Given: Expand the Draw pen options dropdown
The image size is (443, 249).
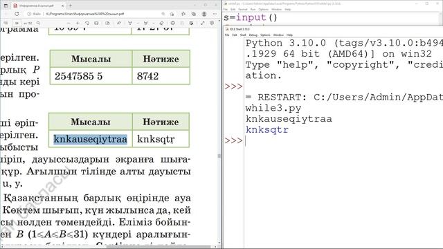Looking at the screenshot, I should pyautogui.click(x=138, y=23).
